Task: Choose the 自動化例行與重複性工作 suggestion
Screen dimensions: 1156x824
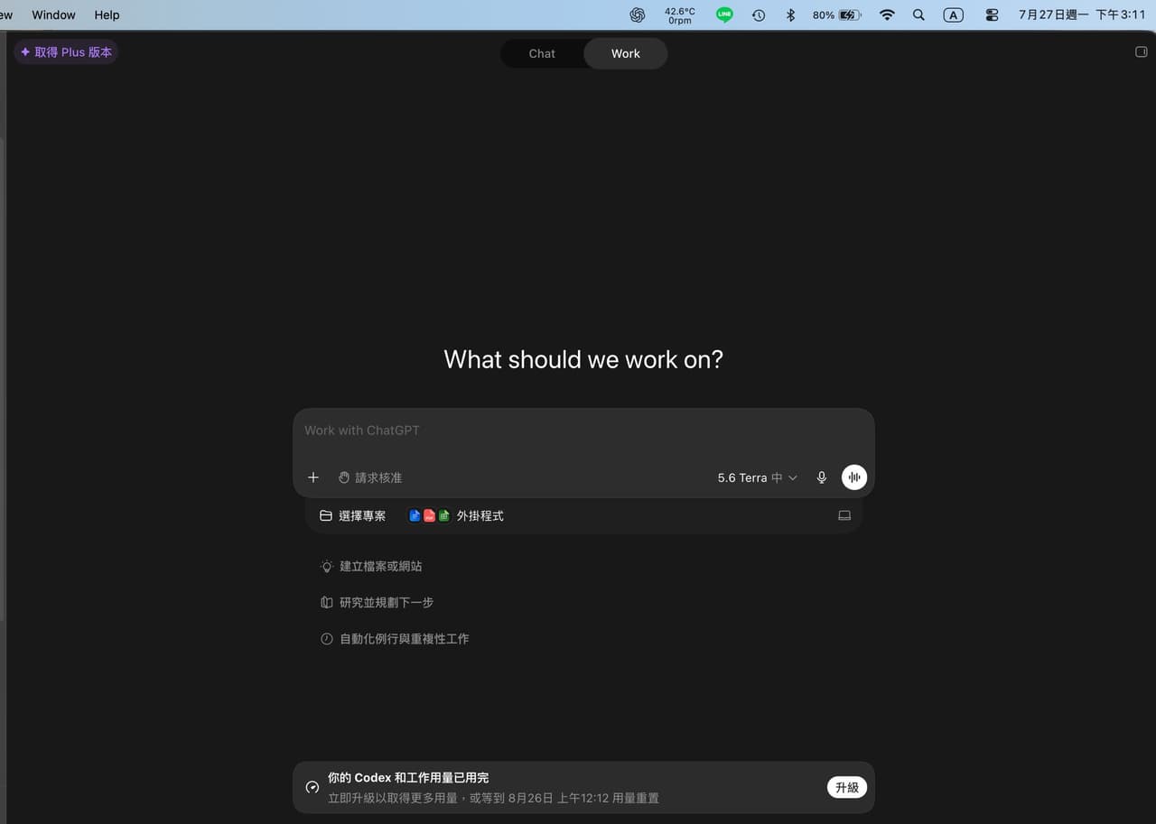Action: pyautogui.click(x=395, y=639)
